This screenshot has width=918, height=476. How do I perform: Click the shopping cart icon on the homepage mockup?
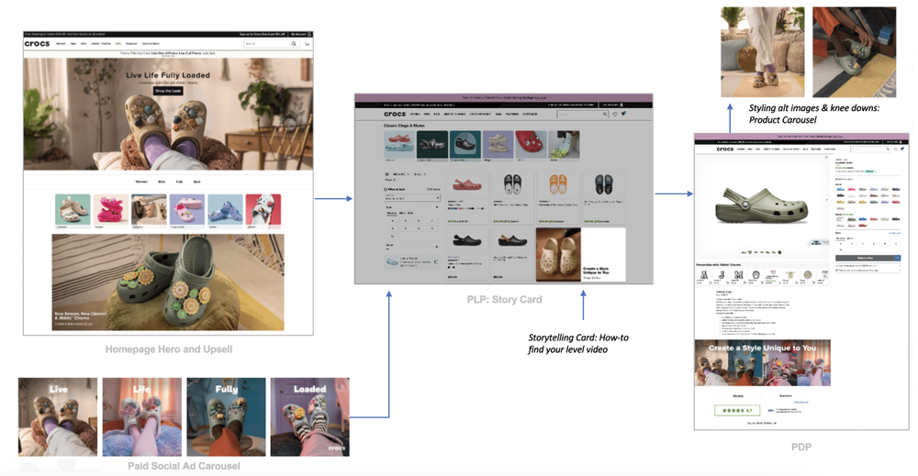click(x=307, y=43)
